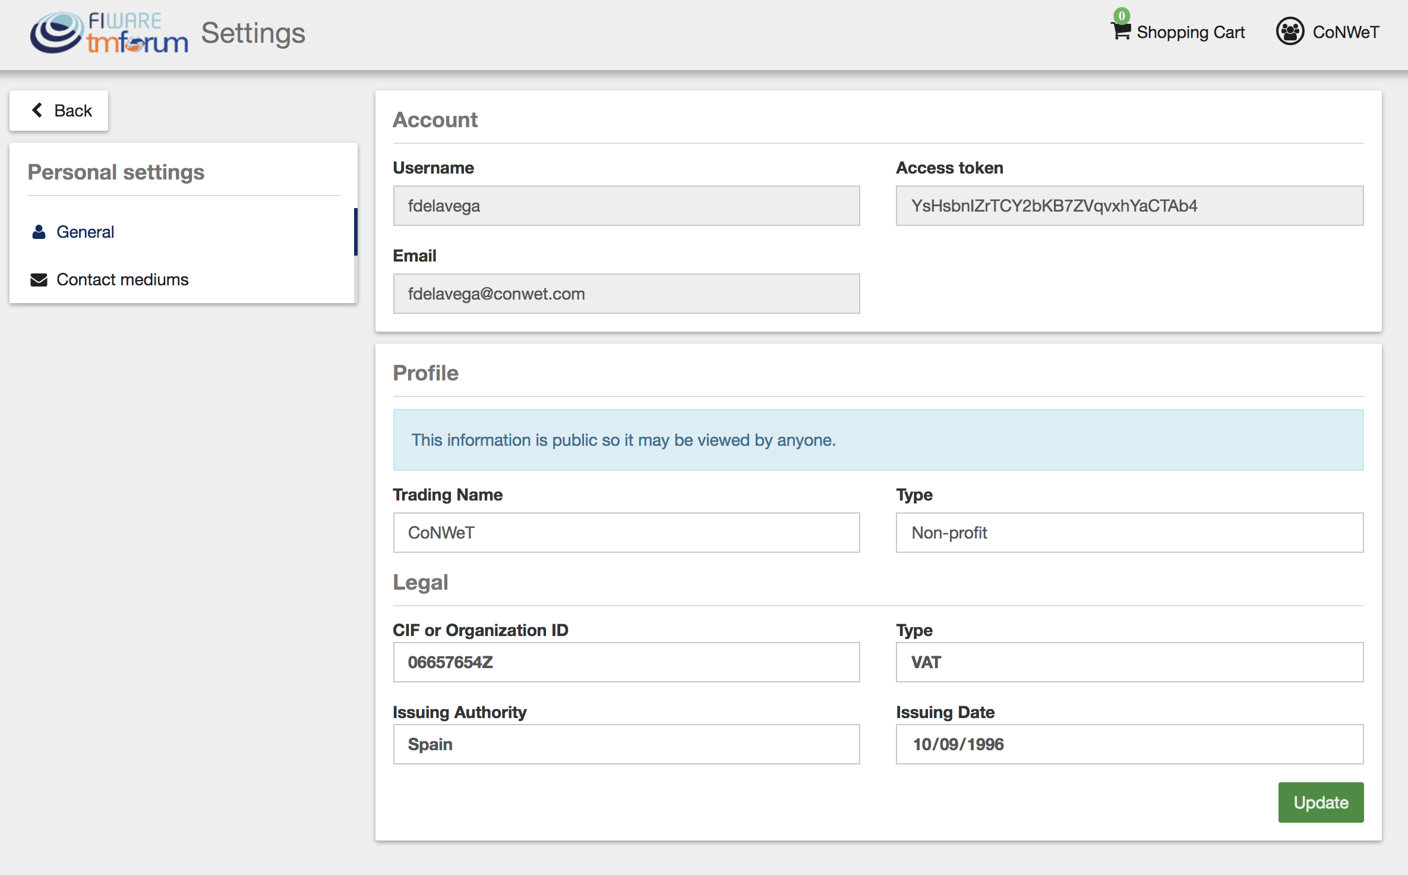This screenshot has width=1408, height=875.
Task: Click the FIWARE tmforum logo
Action: (109, 33)
